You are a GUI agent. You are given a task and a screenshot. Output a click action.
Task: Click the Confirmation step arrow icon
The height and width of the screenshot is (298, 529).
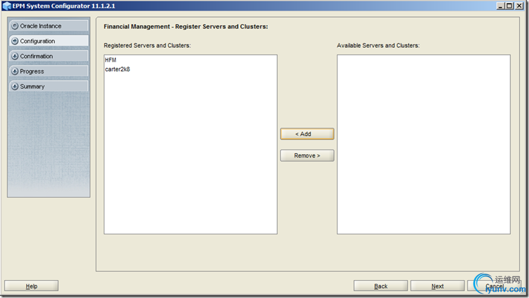pyautogui.click(x=15, y=56)
